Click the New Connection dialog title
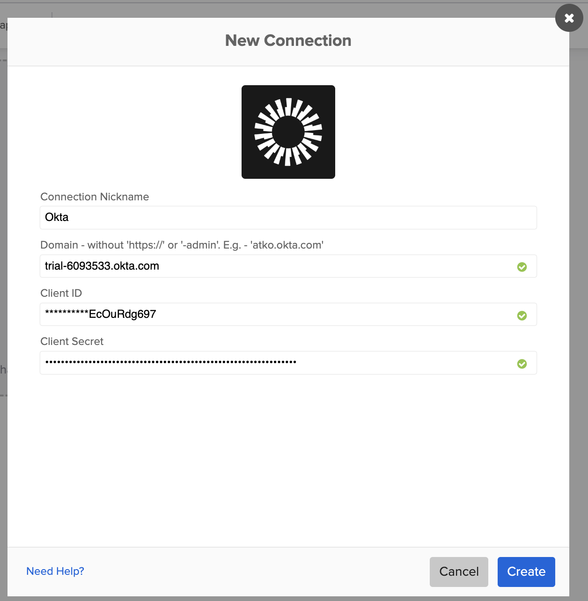Viewport: 588px width, 601px height. (x=288, y=41)
